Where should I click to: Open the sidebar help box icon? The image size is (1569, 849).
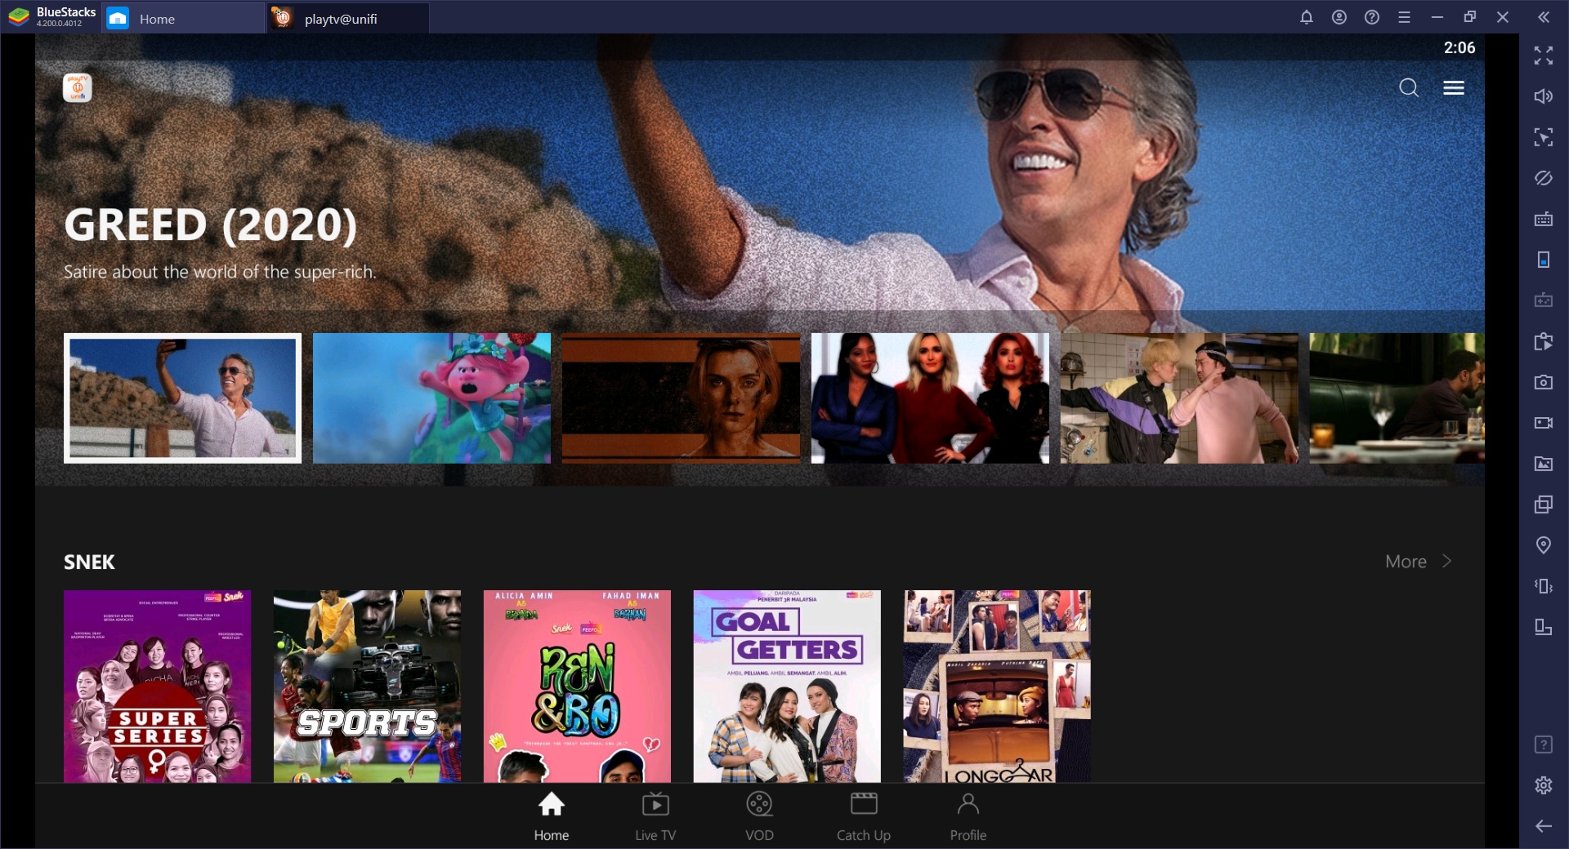point(1544,745)
